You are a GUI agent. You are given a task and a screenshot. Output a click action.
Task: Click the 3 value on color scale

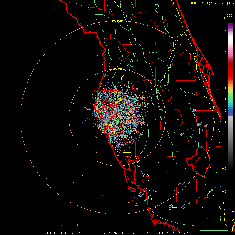pyautogui.click(x=225, y=76)
